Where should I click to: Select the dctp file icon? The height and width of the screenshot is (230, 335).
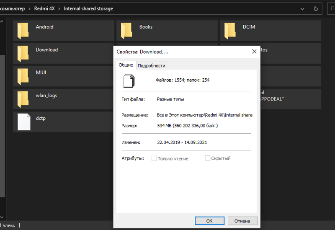click(23, 122)
